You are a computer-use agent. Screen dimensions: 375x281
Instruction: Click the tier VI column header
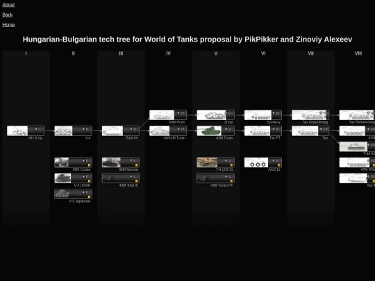(x=263, y=53)
